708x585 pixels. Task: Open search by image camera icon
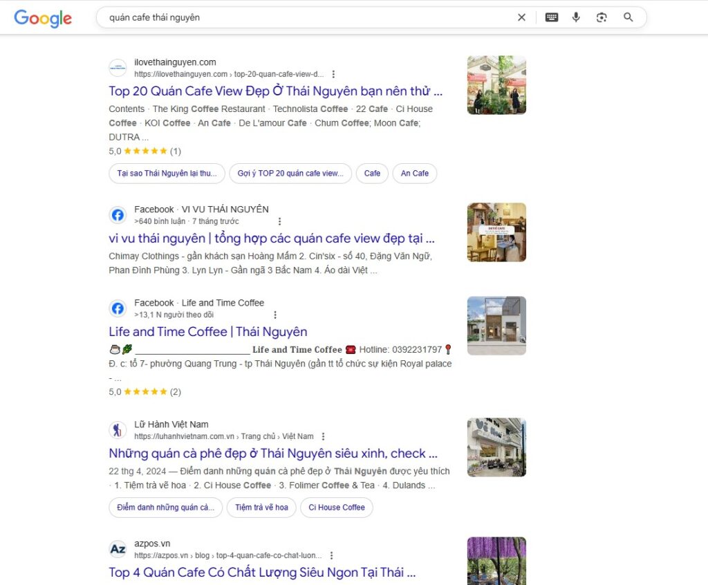click(x=602, y=17)
